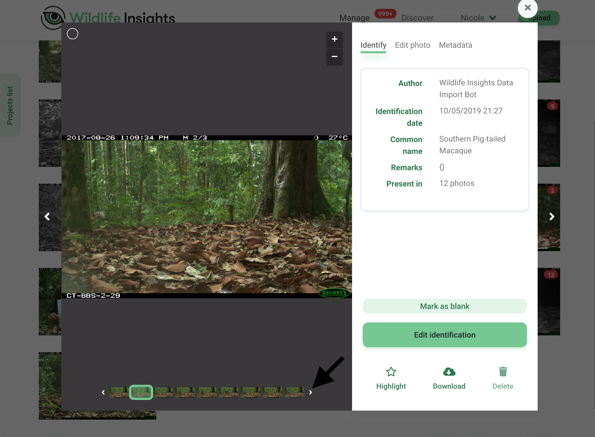595x437 pixels.
Task: Switch to the Edit photo tab
Action: pos(413,45)
